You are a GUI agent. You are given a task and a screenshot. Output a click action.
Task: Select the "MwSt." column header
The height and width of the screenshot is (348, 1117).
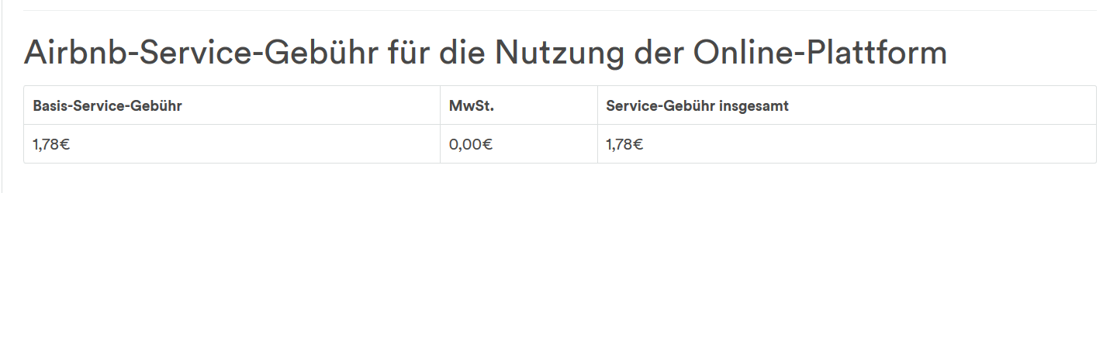click(x=472, y=106)
